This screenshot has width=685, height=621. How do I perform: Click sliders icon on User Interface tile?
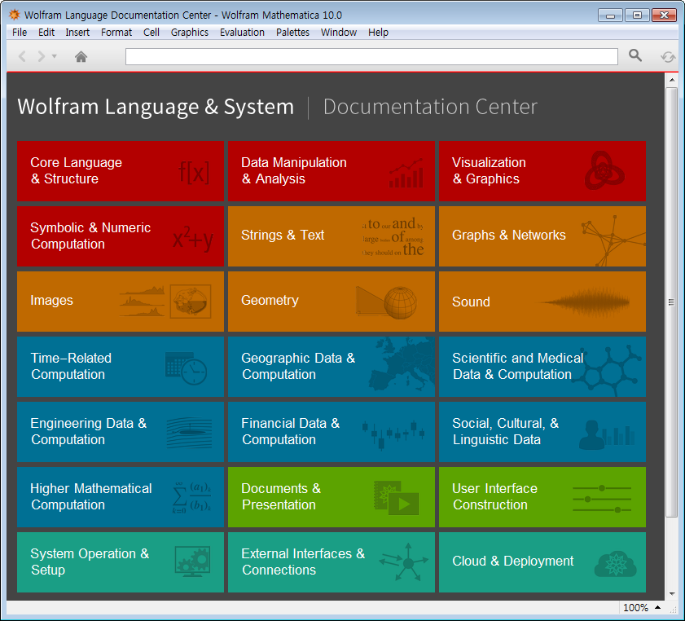(602, 499)
